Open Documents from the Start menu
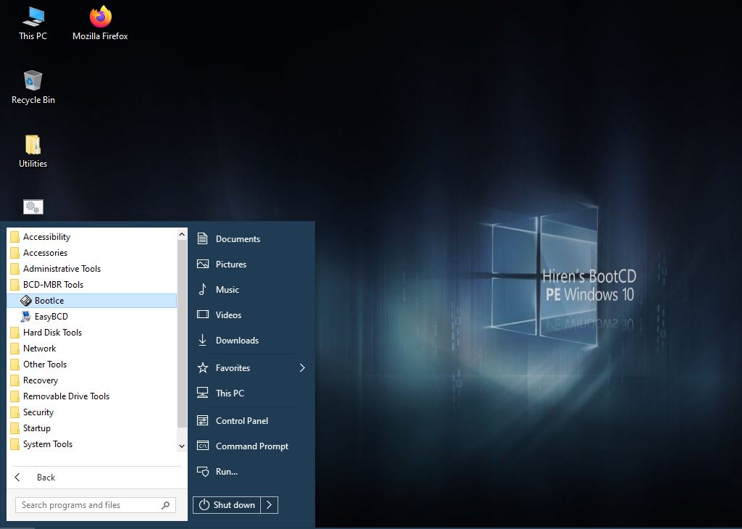This screenshot has width=742, height=529. coord(237,239)
